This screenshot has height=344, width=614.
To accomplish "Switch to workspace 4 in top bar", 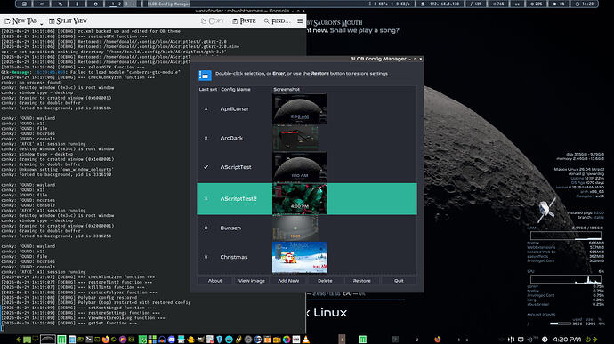I will (x=133, y=4).
